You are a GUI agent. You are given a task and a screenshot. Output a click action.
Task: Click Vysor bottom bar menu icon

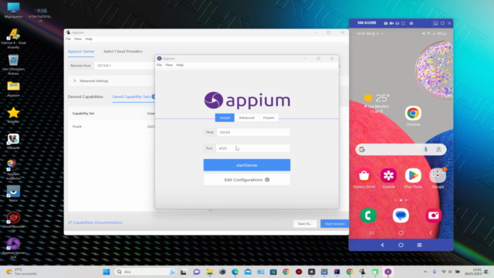[x=419, y=245]
